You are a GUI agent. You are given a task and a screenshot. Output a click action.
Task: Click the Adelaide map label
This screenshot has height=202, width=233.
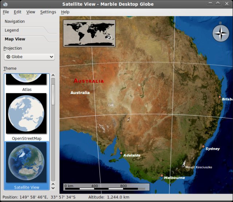click(132, 155)
